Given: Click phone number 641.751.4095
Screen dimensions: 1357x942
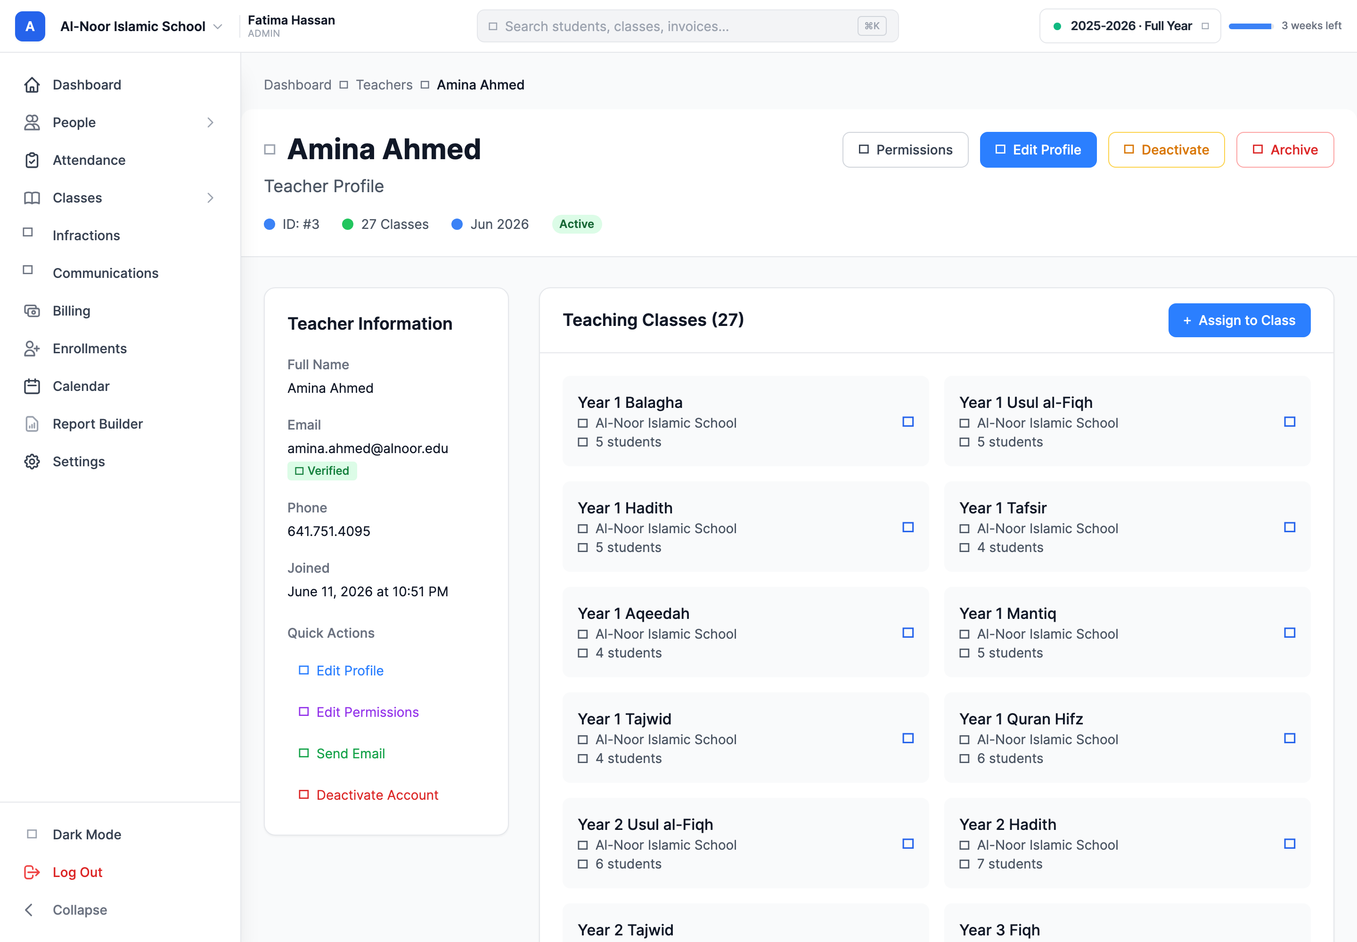Looking at the screenshot, I should click(x=329, y=531).
